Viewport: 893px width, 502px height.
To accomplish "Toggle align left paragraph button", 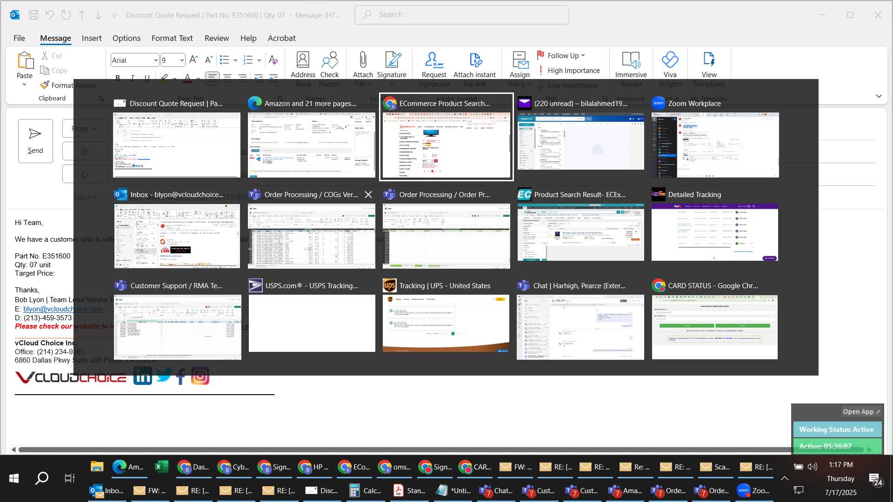I will [212, 78].
